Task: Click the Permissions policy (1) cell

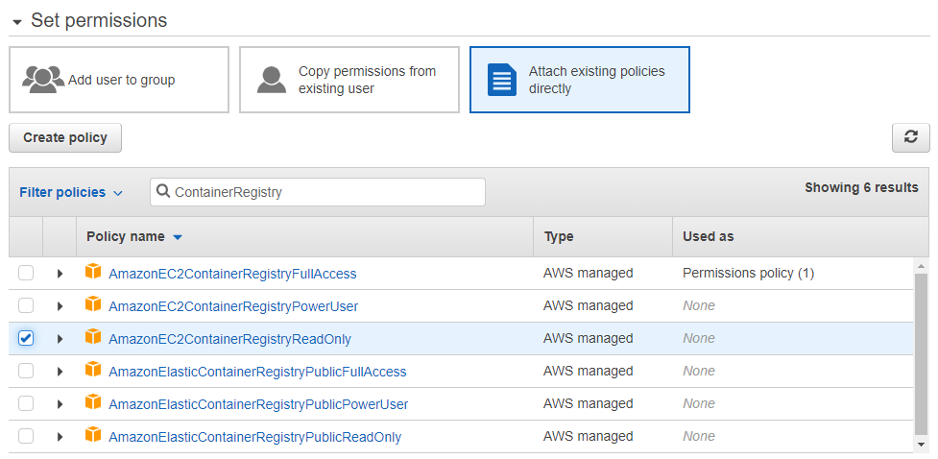Action: [748, 273]
